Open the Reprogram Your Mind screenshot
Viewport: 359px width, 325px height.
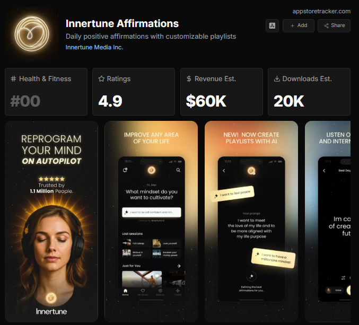click(51, 222)
